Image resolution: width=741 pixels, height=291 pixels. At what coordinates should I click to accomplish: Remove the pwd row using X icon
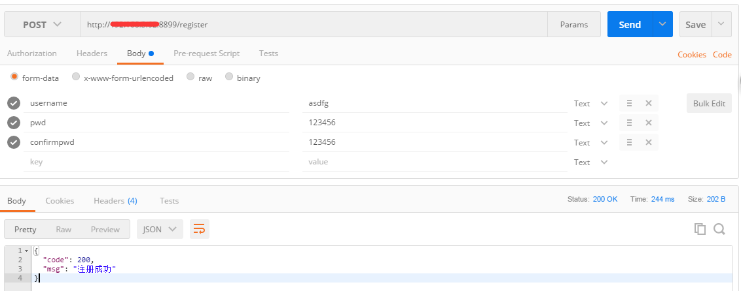click(648, 123)
